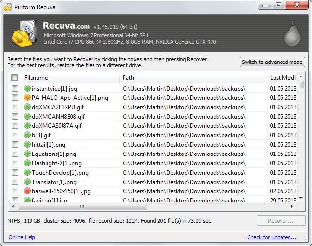
Task: Tick checkbox for Flashlight-X[1].png
Action: point(15,163)
